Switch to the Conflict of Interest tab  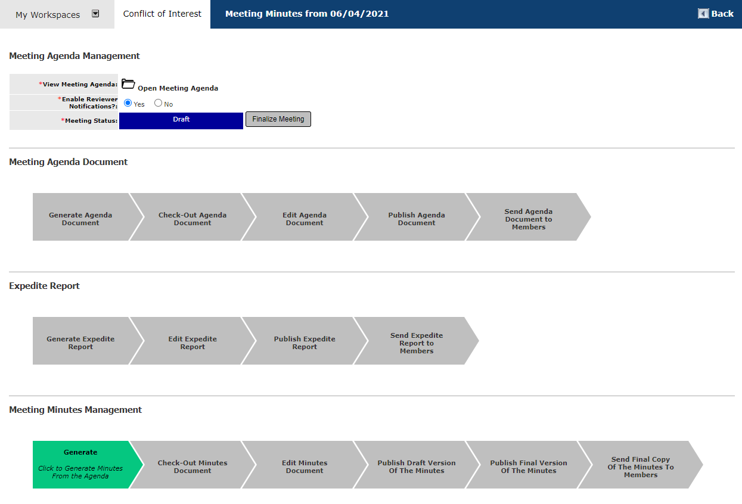(162, 14)
